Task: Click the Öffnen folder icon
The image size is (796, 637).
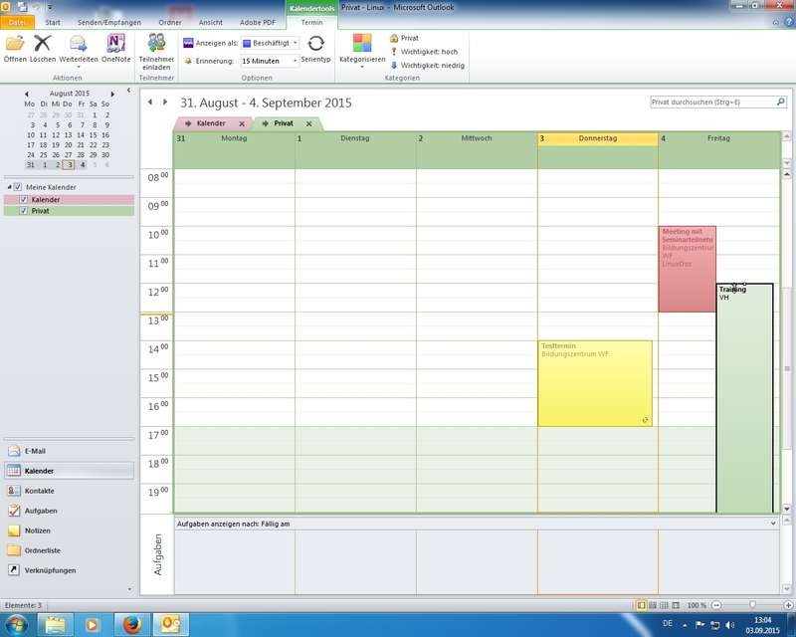Action: [x=15, y=45]
